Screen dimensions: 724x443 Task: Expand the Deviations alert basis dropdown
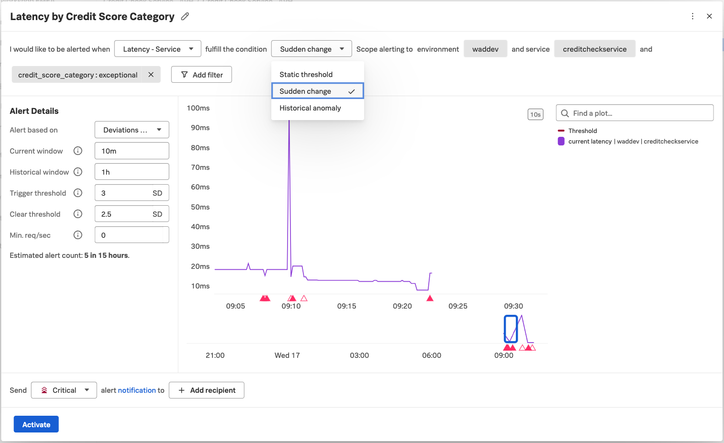[x=132, y=130]
